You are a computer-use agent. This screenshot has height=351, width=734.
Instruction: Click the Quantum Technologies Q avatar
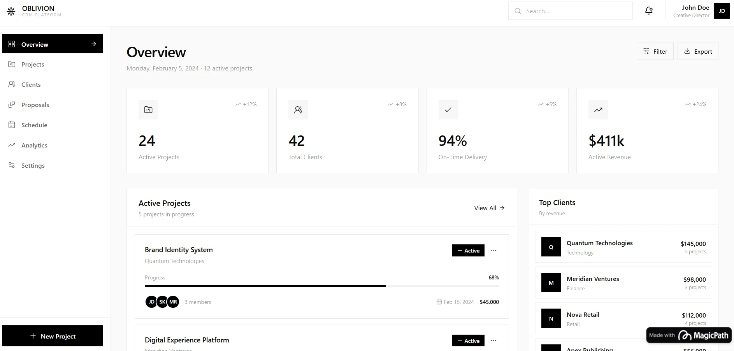click(551, 247)
